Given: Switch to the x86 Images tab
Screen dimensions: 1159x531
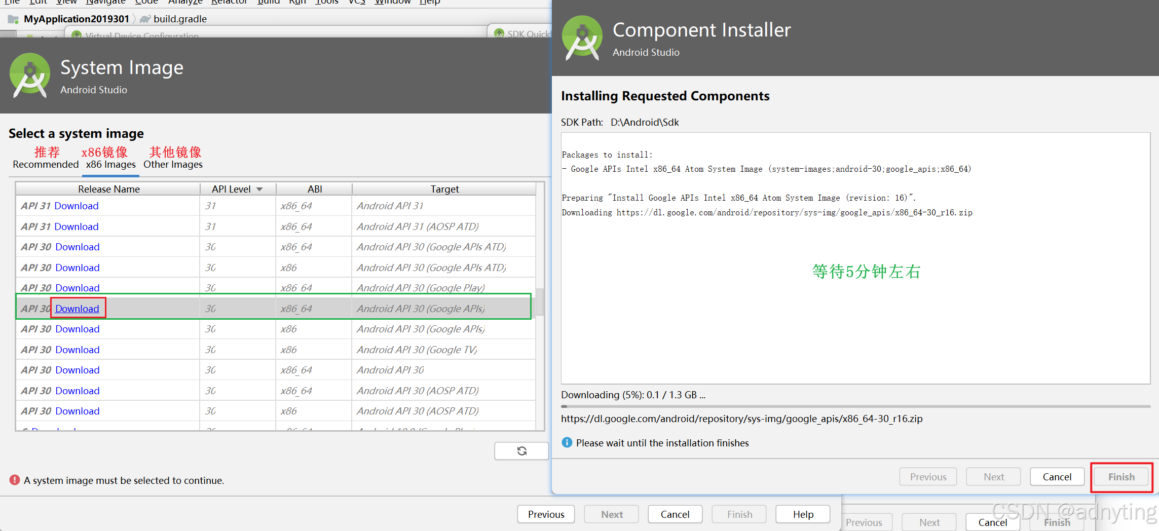Looking at the screenshot, I should point(110,164).
